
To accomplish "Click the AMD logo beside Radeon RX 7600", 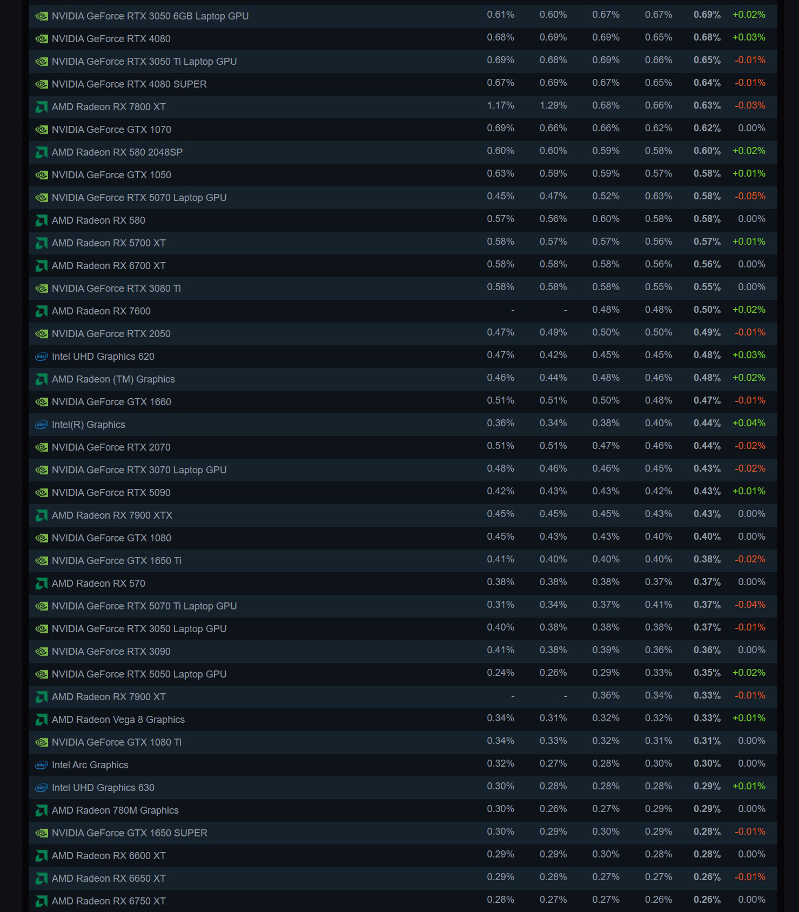I will (x=42, y=311).
